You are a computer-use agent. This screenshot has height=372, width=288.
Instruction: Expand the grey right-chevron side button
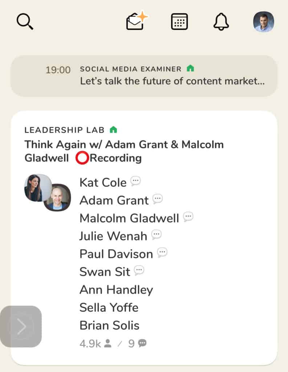(x=21, y=327)
